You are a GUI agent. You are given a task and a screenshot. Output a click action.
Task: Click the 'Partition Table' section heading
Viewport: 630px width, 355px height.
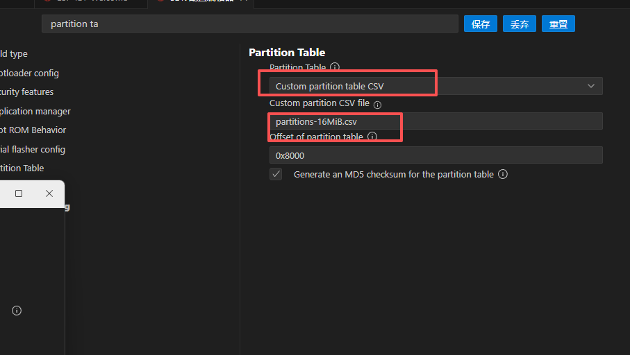(287, 53)
